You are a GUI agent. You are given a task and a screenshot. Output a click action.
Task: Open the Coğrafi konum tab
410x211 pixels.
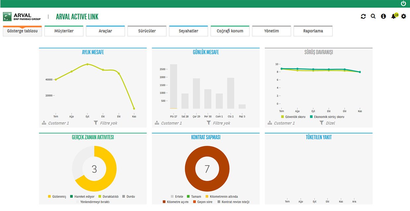click(230, 31)
